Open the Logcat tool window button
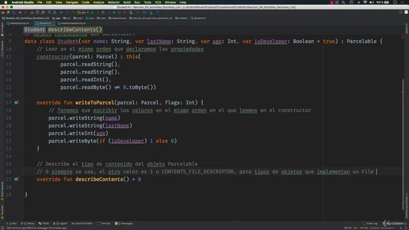Image resolution: width=409 pixels, height=230 pixels. tap(60, 224)
